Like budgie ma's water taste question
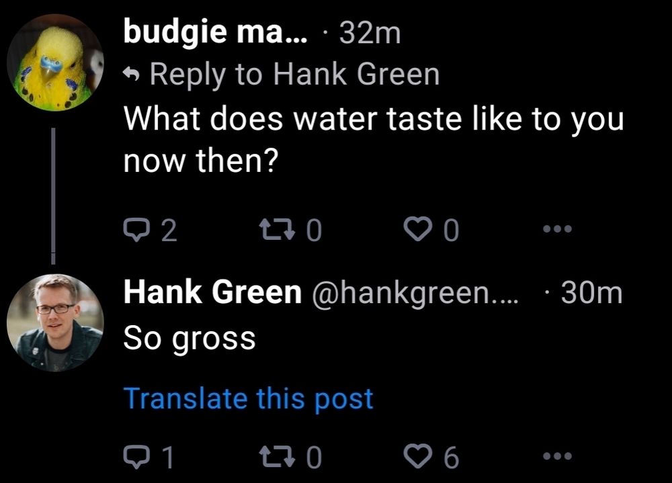 tap(419, 228)
